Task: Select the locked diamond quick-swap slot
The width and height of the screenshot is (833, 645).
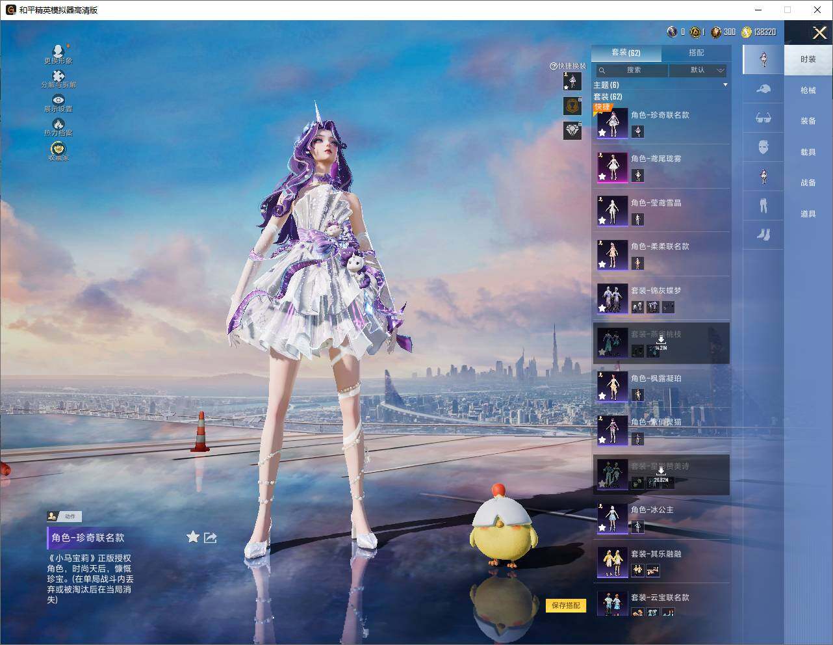Action: coord(572,131)
